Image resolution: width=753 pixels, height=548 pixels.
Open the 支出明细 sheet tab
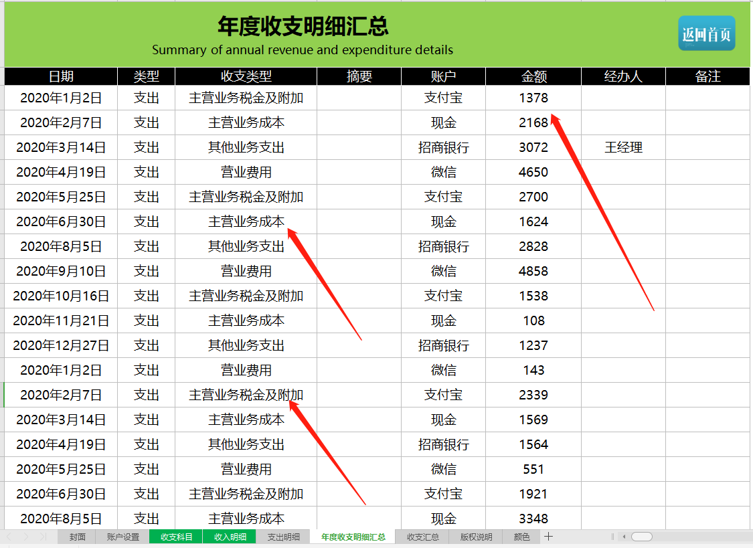(283, 536)
